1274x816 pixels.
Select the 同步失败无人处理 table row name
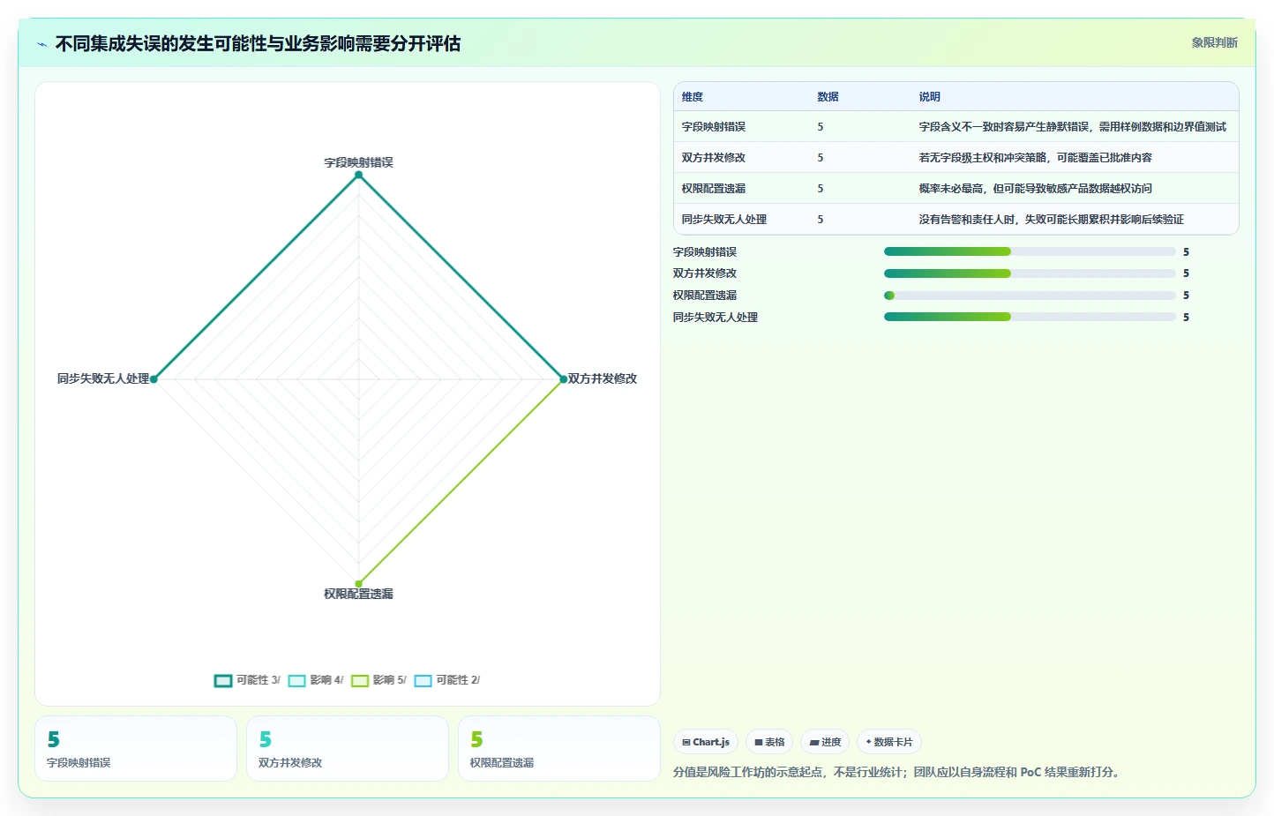(x=724, y=220)
